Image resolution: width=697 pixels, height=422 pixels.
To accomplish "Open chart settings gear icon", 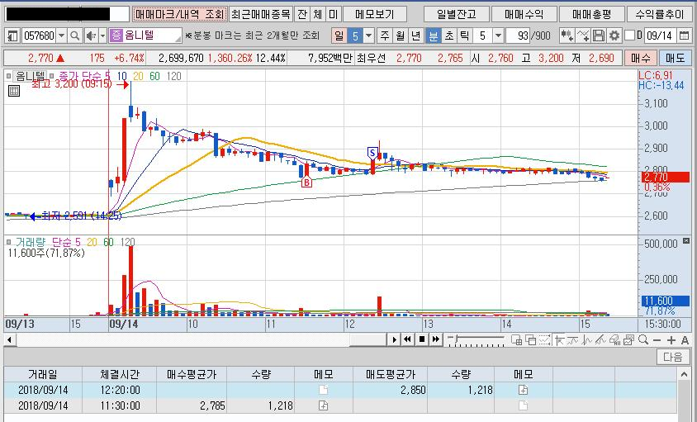I will pyautogui.click(x=614, y=36).
